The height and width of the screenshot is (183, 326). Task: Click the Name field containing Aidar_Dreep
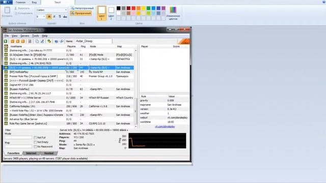[x=93, y=41]
